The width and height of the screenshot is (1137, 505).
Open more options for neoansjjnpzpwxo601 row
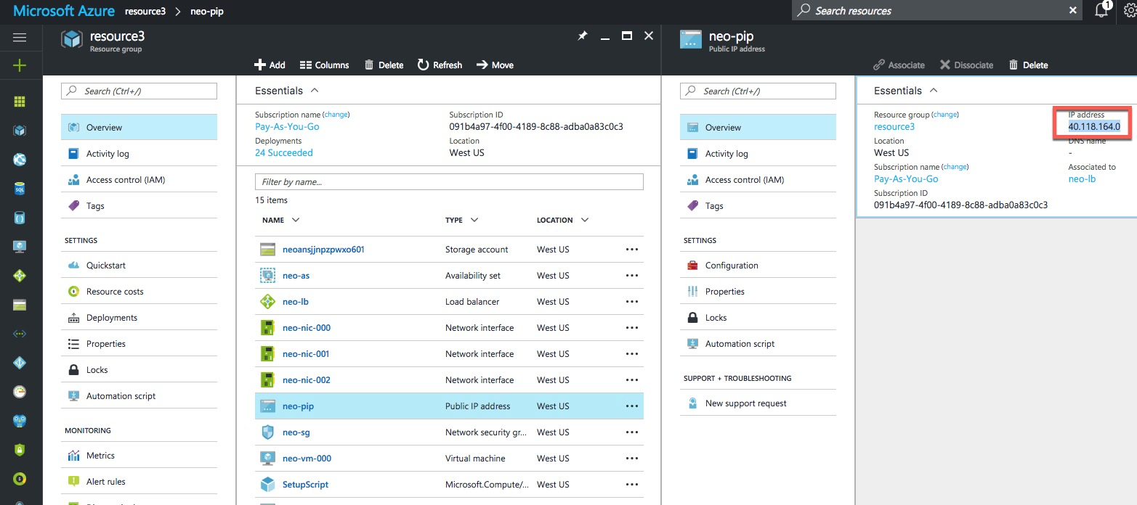[x=631, y=250]
